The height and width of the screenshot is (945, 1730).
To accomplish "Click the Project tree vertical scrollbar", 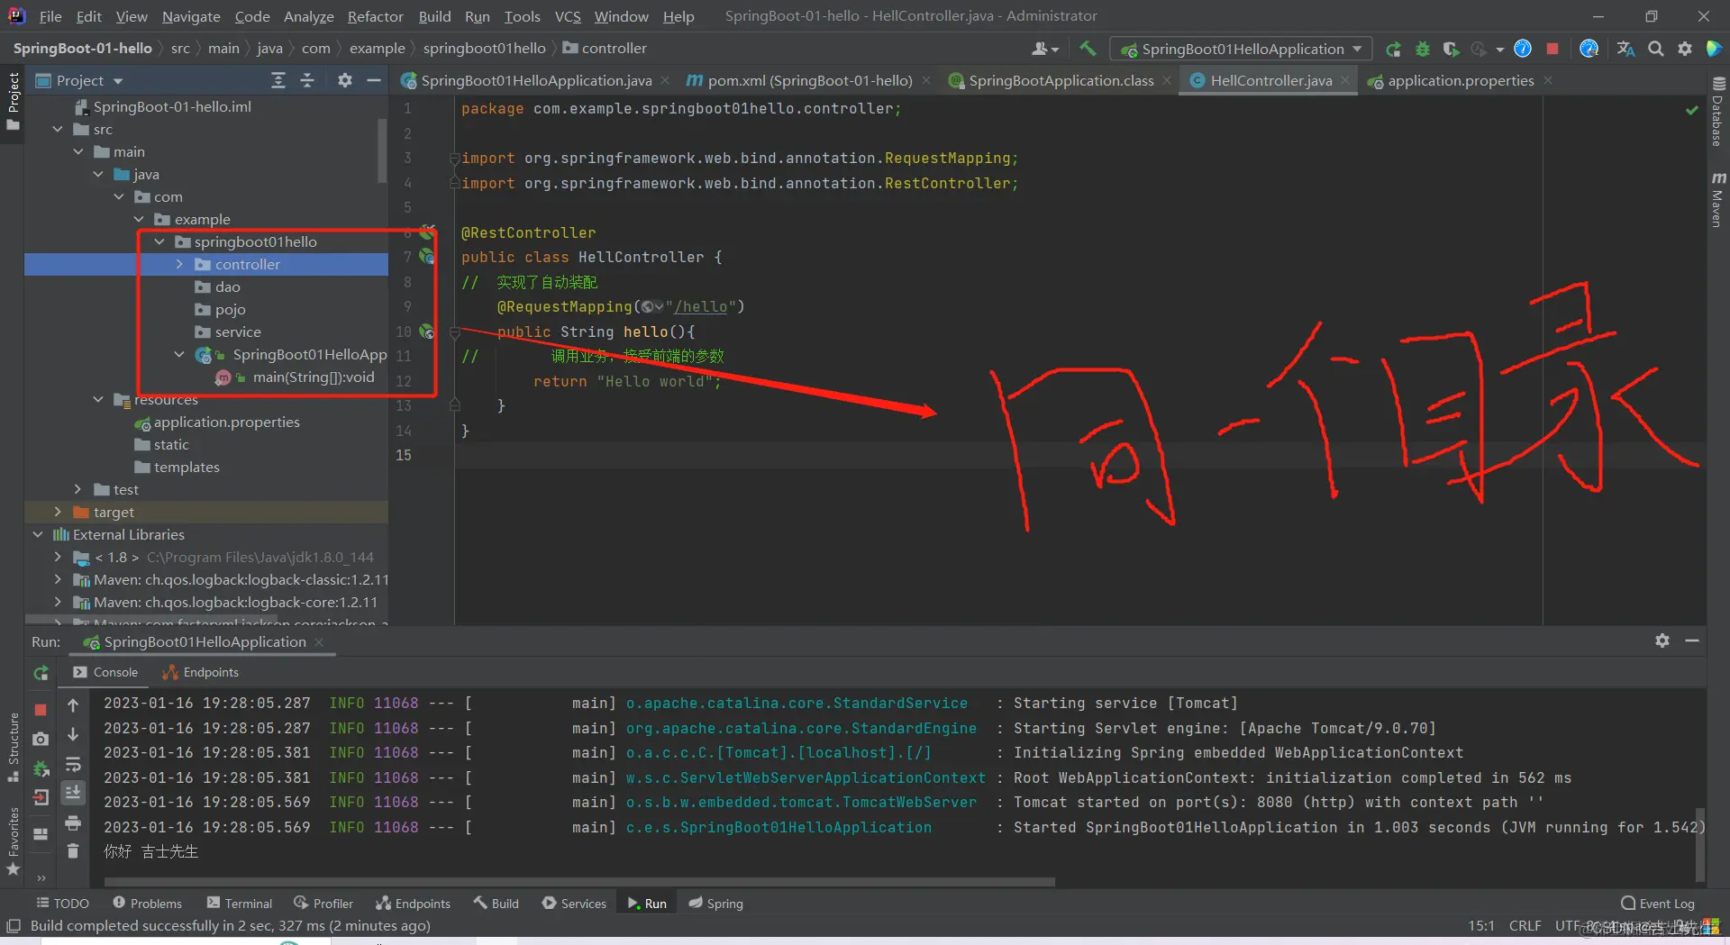I will 382,150.
